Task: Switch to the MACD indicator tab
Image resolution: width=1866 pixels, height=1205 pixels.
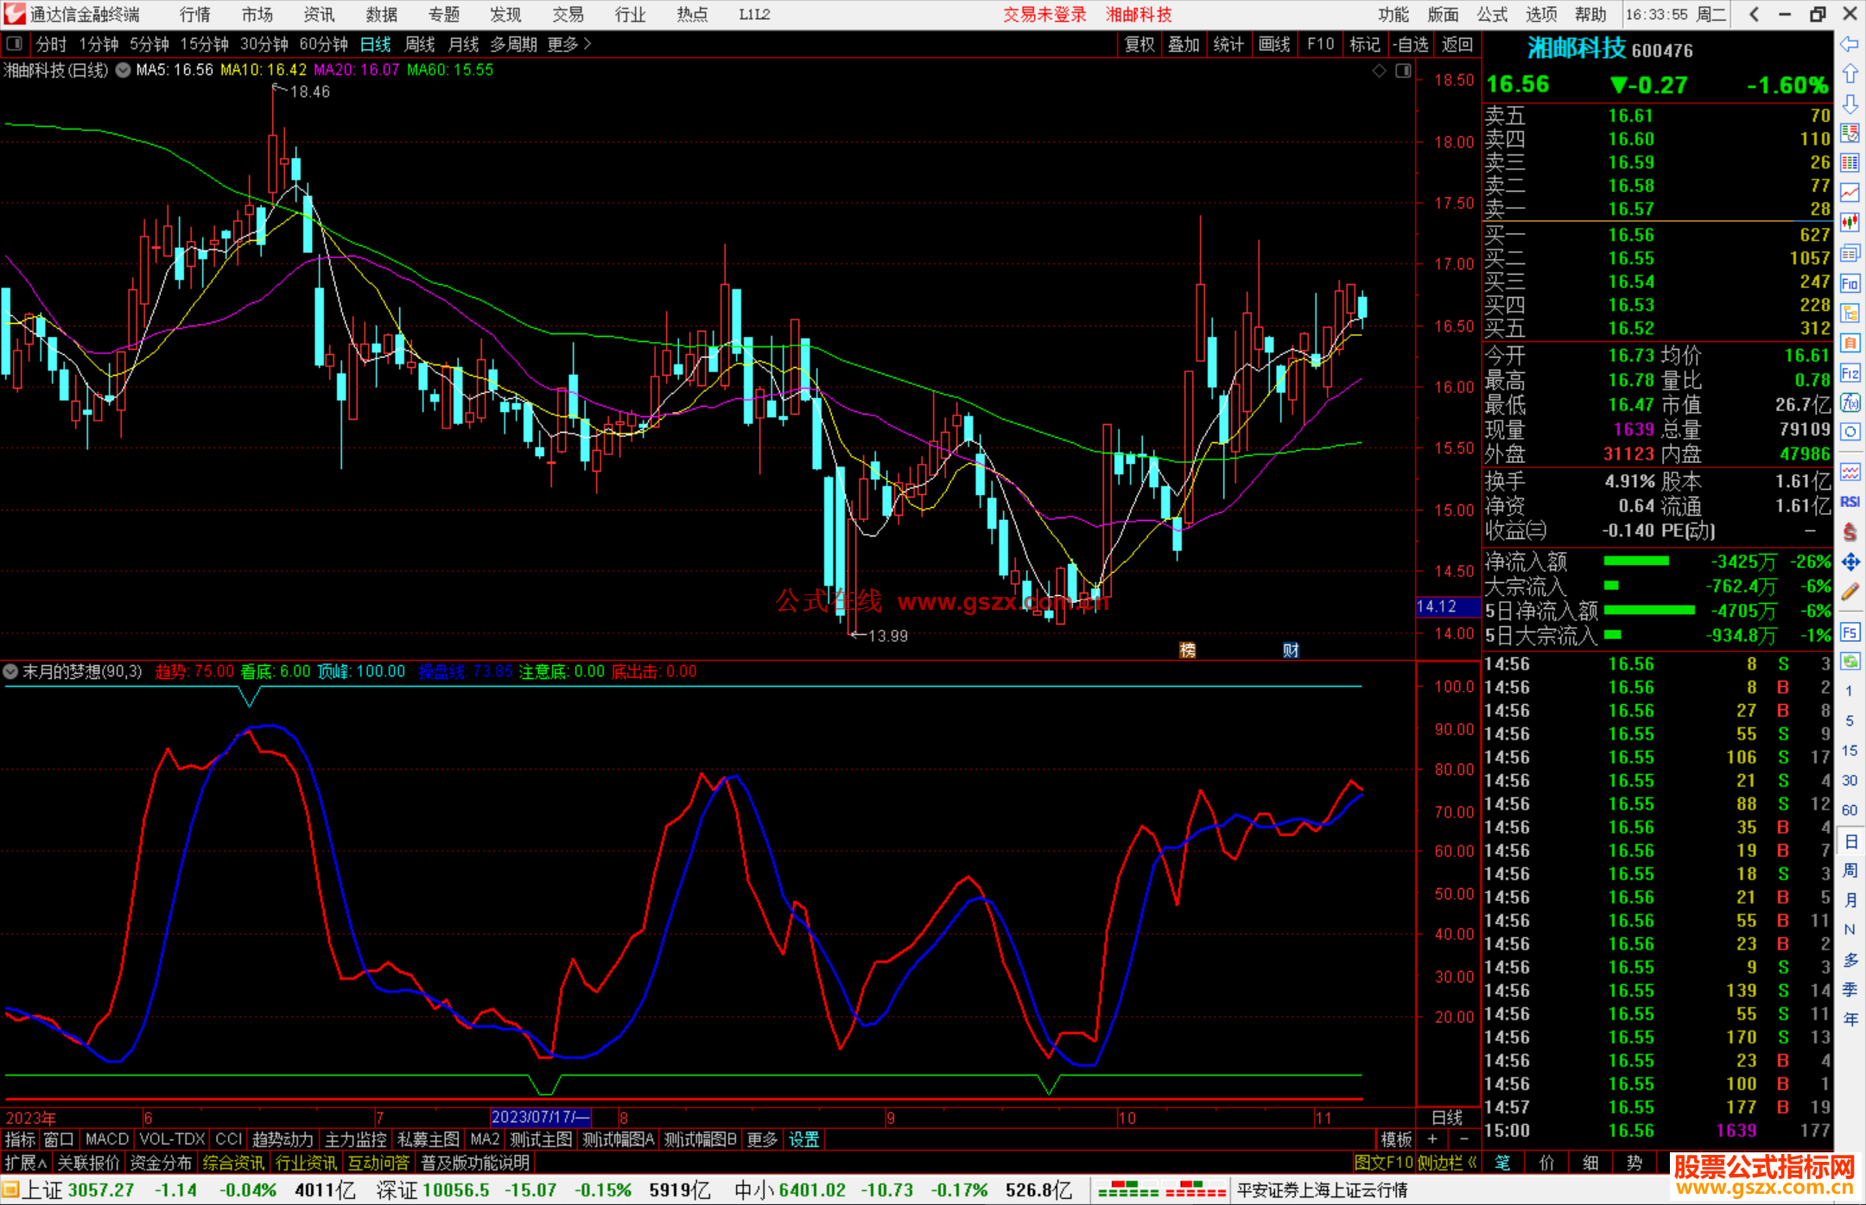Action: click(106, 1139)
